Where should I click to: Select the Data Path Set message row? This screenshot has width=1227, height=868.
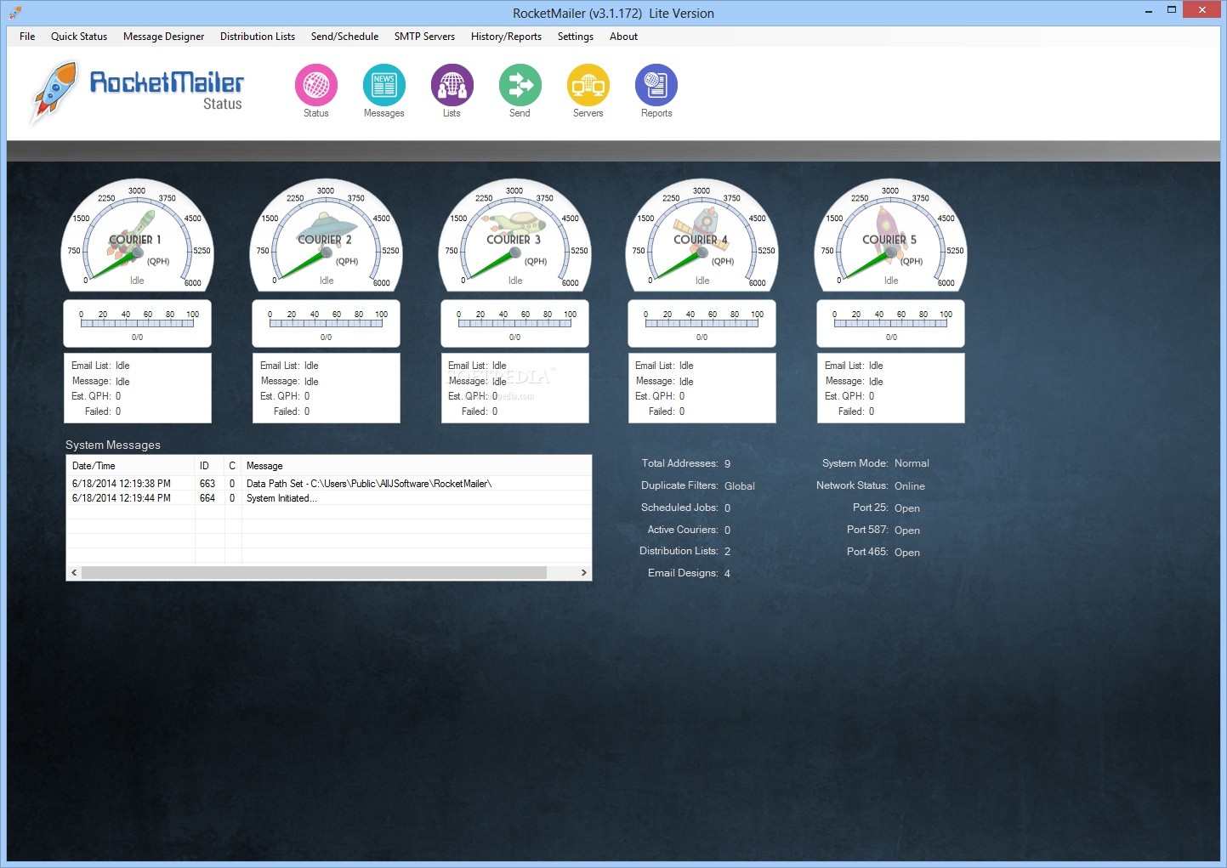coord(329,484)
